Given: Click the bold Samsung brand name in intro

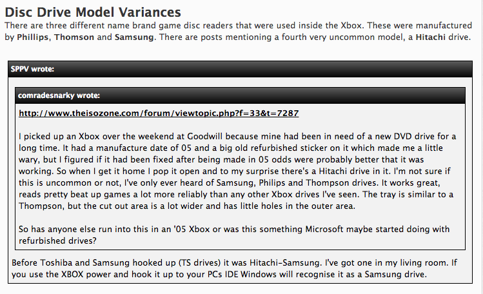Looking at the screenshot, I should [134, 37].
